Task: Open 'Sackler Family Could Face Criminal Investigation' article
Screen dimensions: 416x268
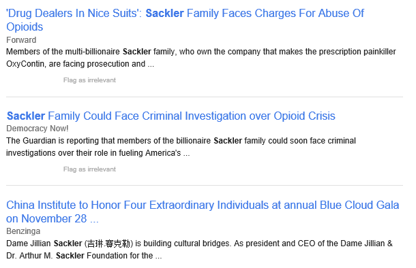Action: (171, 116)
